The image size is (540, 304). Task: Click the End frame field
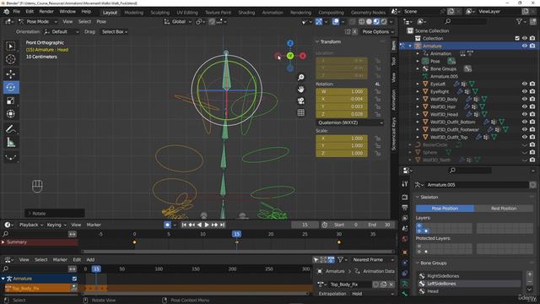[379, 225]
